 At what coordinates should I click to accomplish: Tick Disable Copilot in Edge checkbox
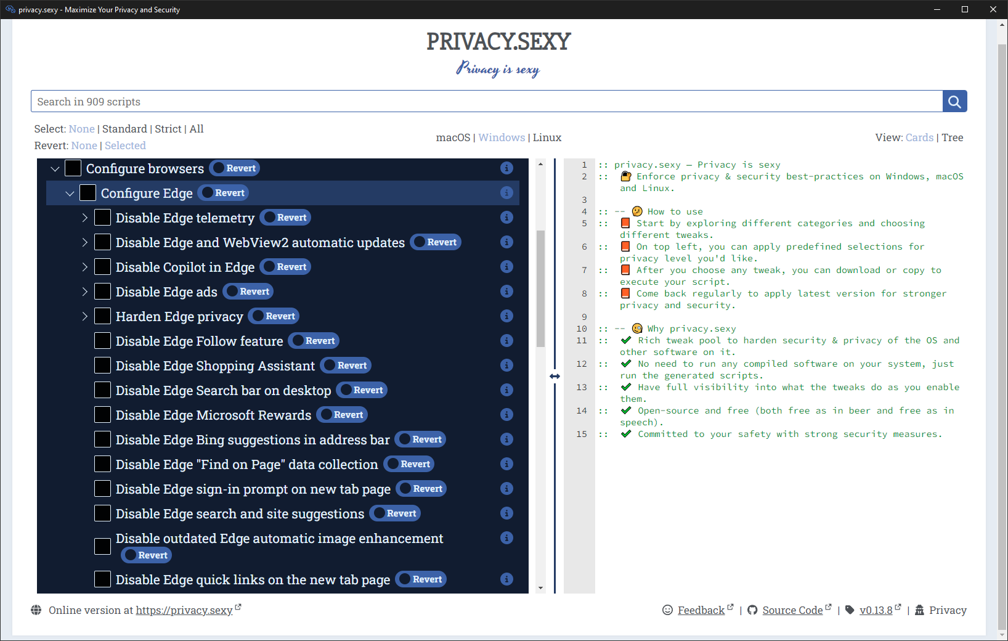point(103,267)
